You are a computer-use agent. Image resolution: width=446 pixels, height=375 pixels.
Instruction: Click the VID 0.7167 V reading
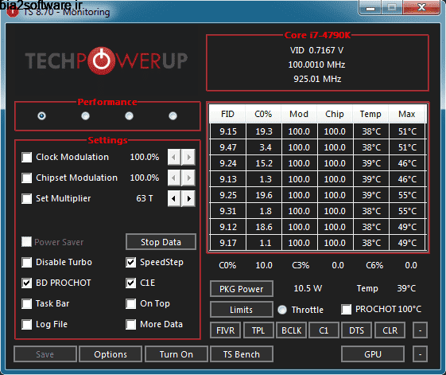pos(317,50)
